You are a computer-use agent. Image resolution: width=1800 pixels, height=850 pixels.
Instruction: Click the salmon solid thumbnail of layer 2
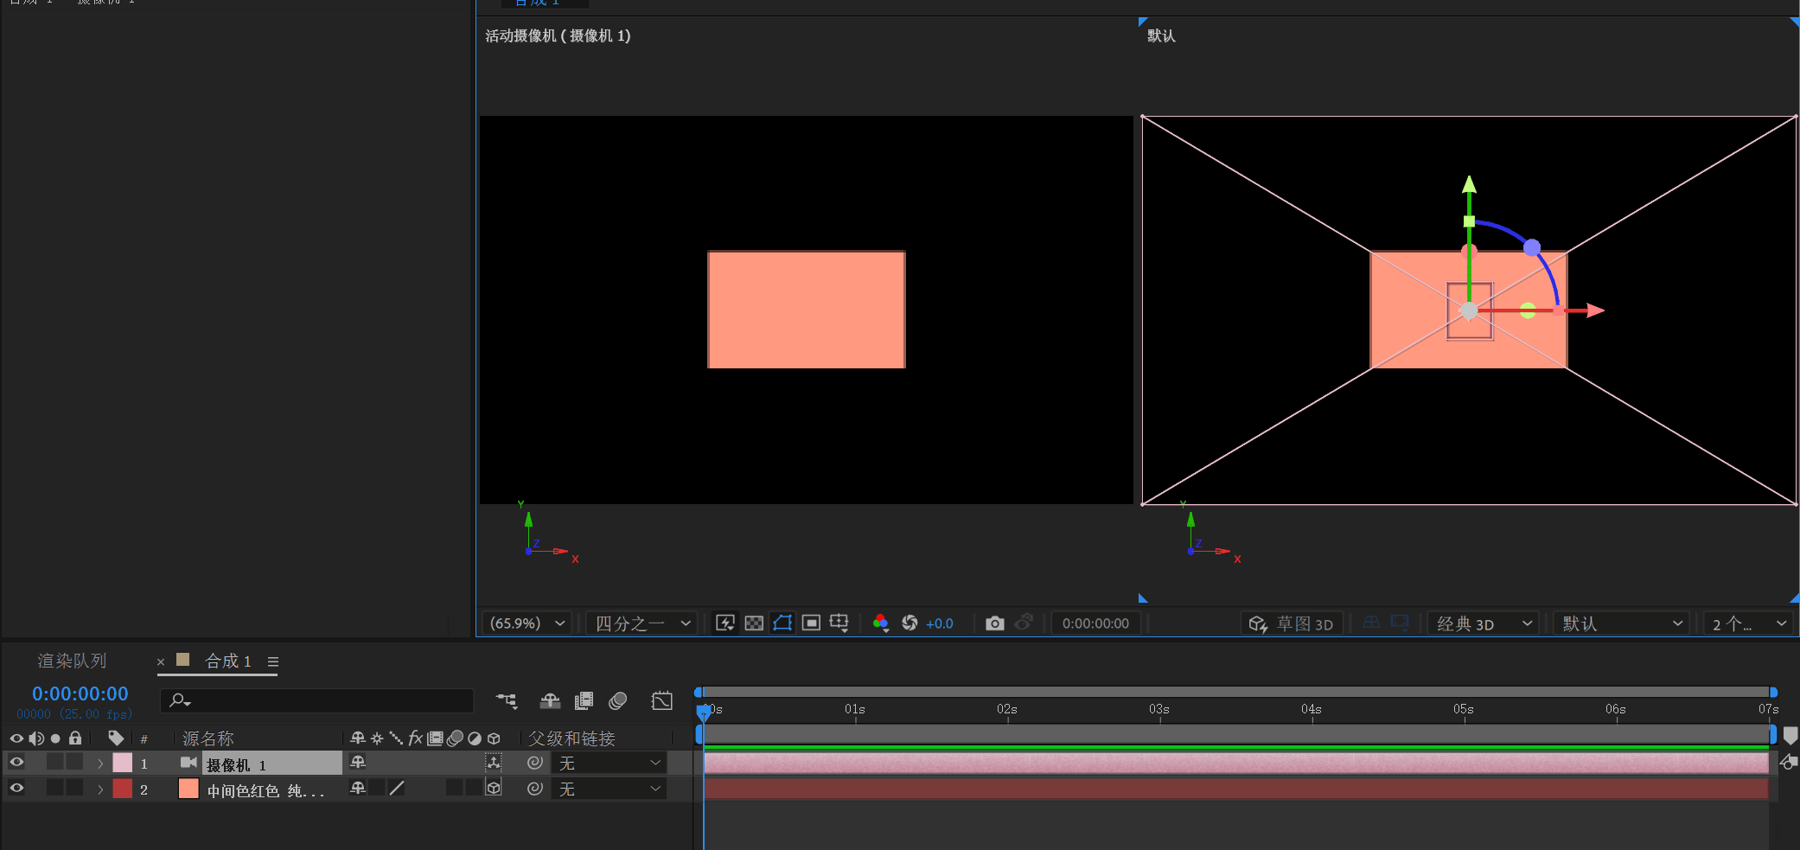coord(188,789)
